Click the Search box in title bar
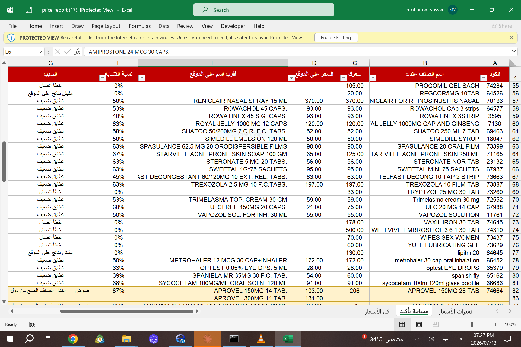 [264, 10]
